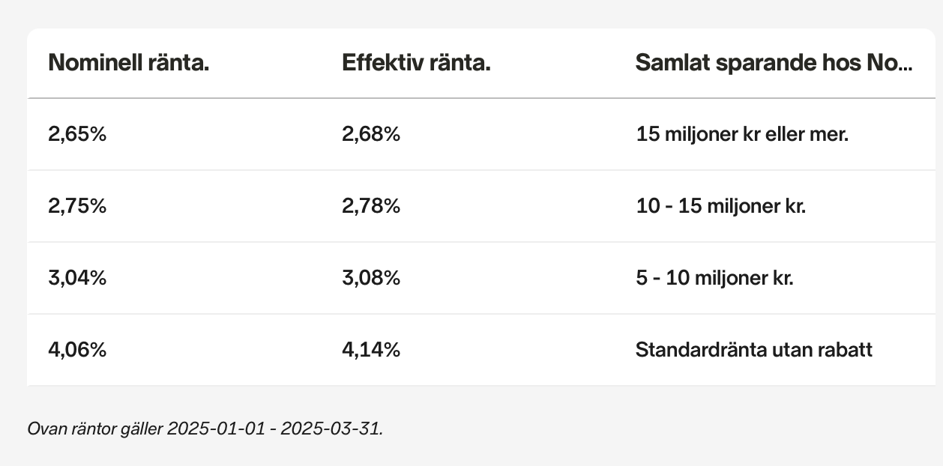
Task: Select the 2,75% nominal rate cell
Action: tap(77, 206)
